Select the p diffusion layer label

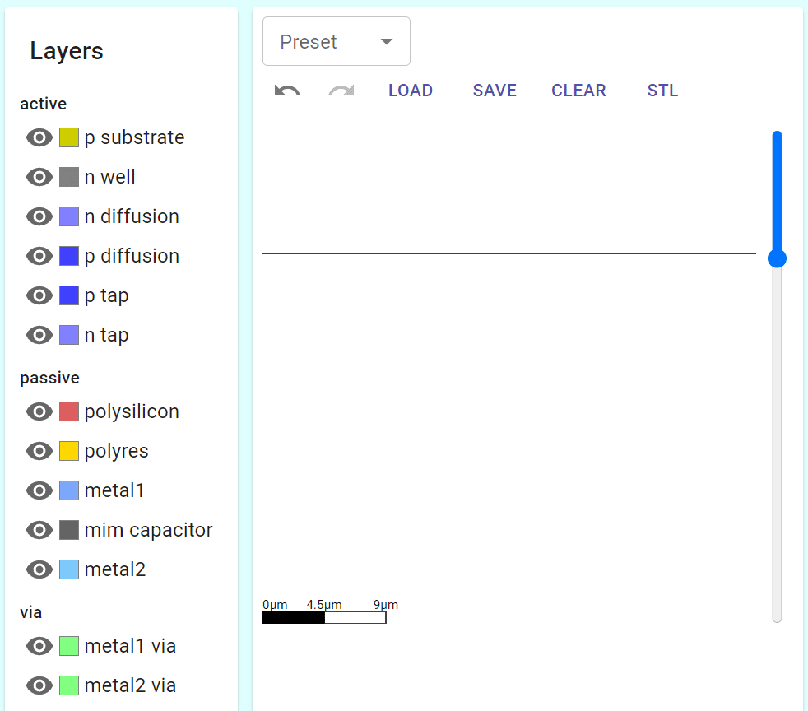click(x=132, y=257)
